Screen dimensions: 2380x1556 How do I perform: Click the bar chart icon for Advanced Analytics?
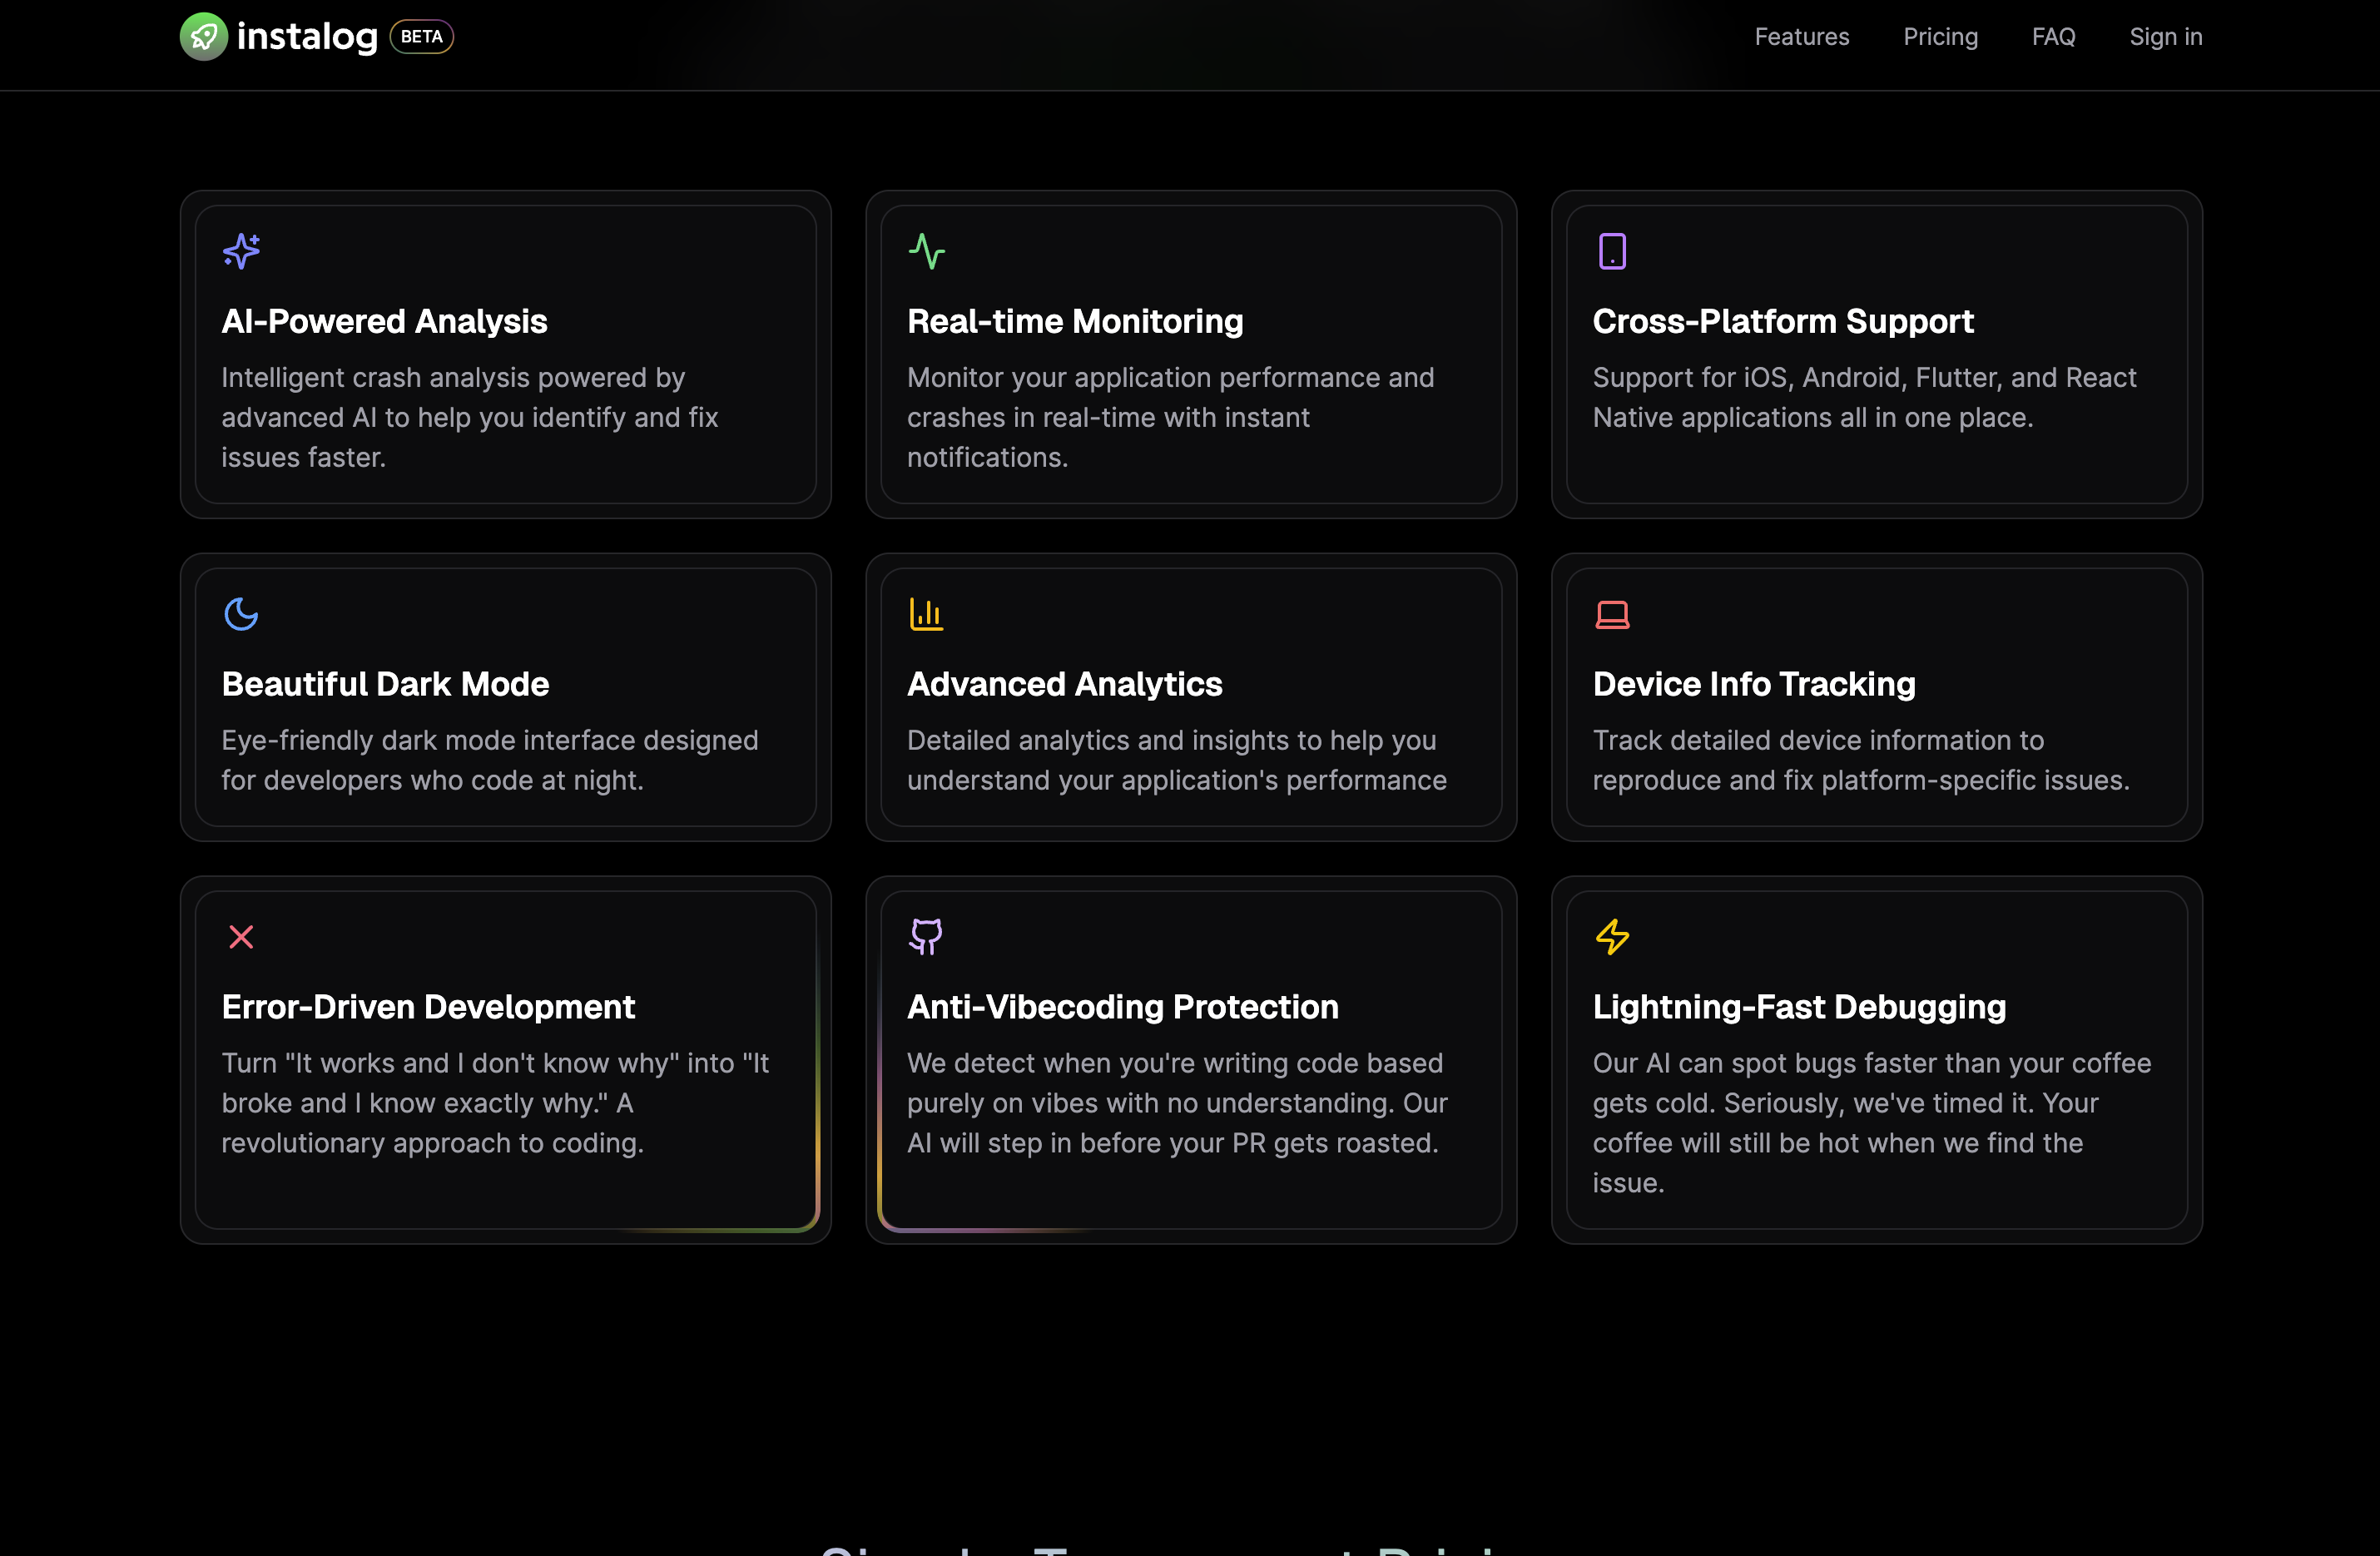point(926,614)
